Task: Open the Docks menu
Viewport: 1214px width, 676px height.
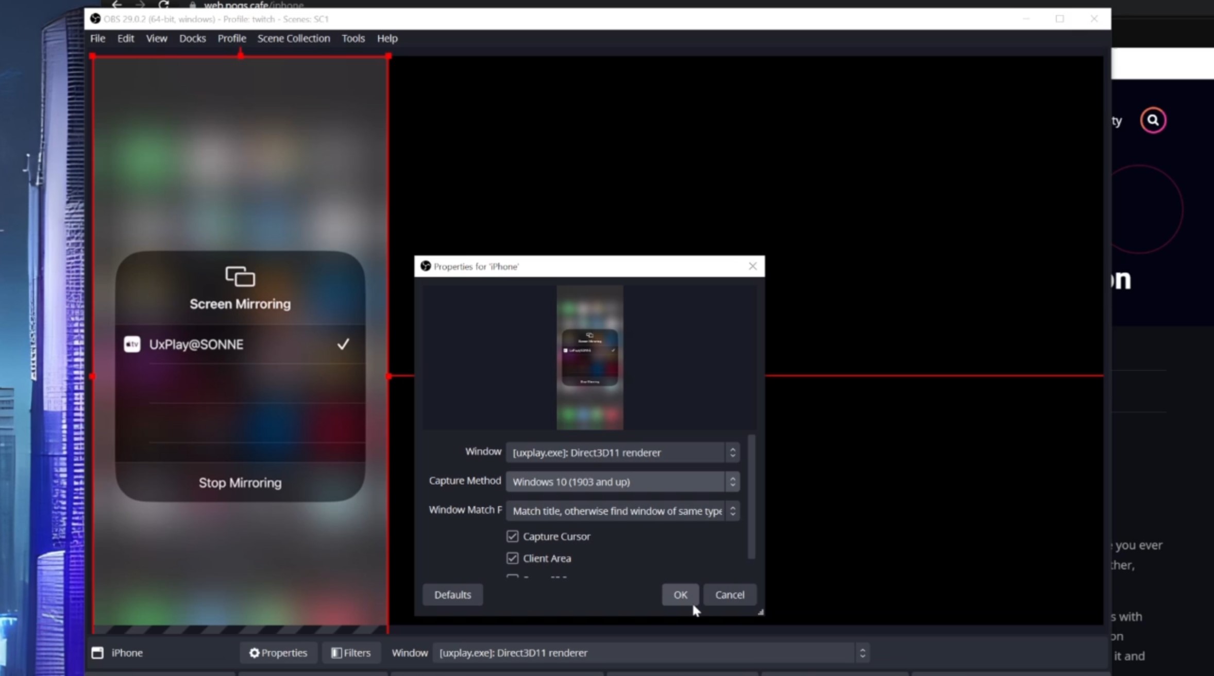Action: (x=192, y=38)
